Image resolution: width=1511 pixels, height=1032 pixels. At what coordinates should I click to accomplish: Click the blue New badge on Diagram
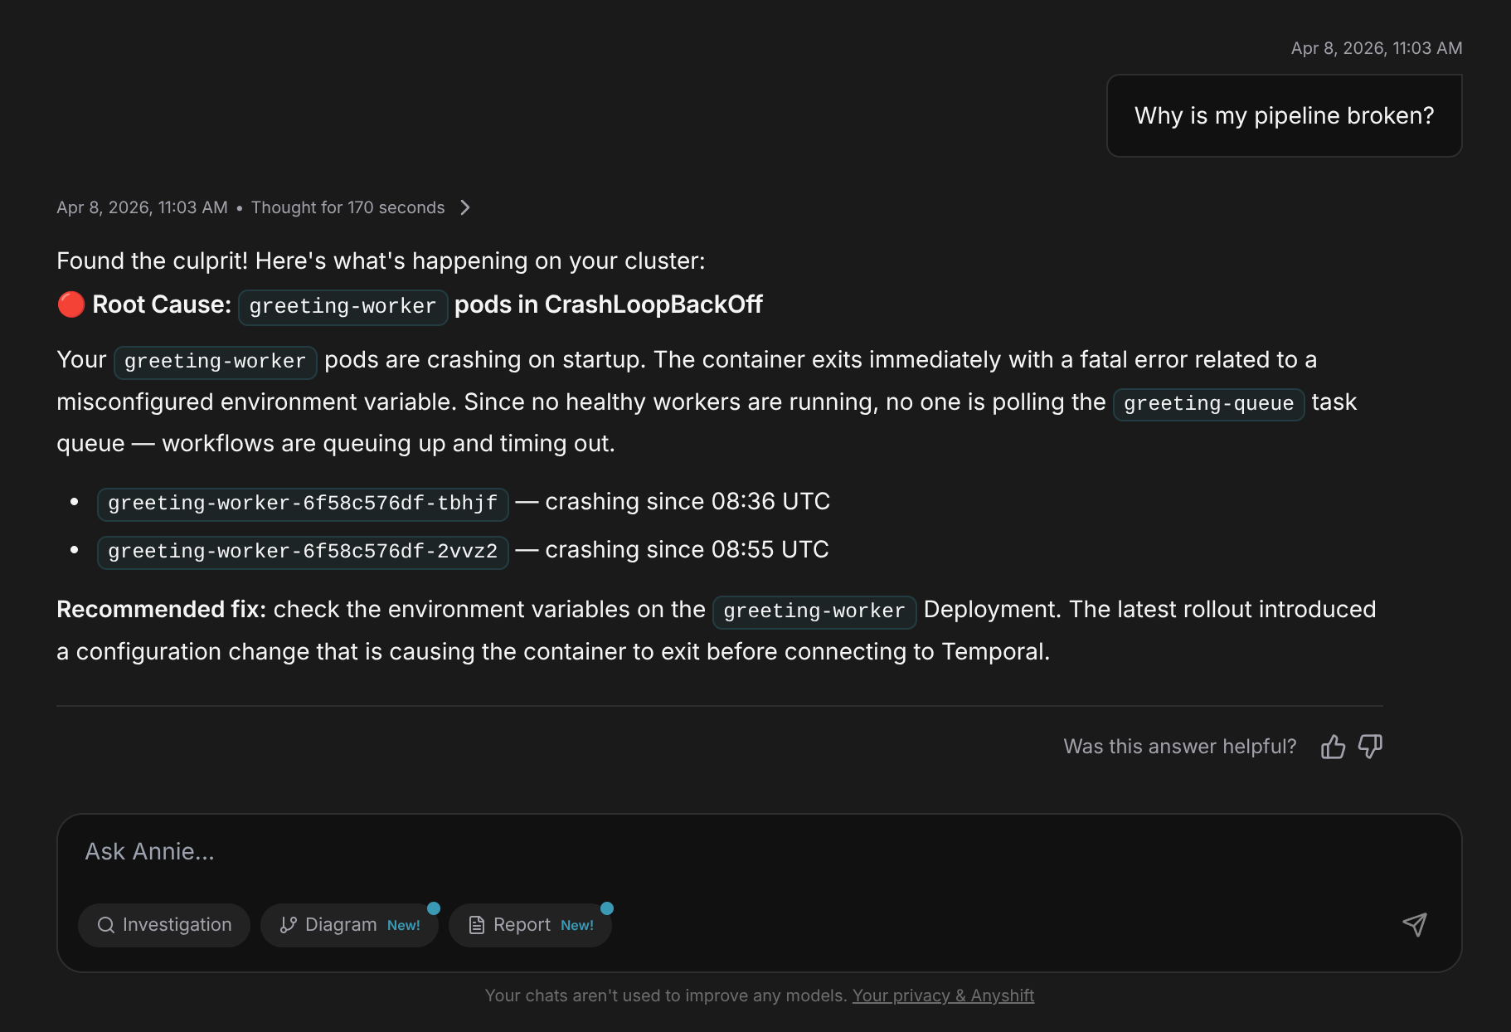click(433, 908)
